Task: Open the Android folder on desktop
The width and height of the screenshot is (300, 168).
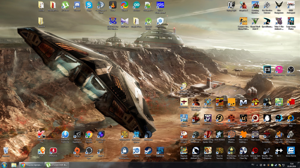Action: pos(41,22)
